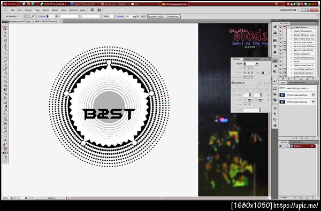Open Opacity dropdown in control bar
321x211 pixels.
(x=134, y=17)
